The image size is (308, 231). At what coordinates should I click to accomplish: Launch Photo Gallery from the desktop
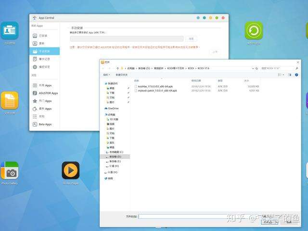[10, 170]
